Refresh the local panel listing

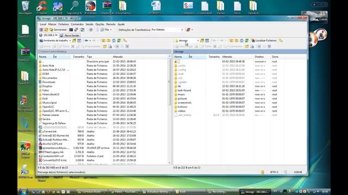tap(119, 41)
